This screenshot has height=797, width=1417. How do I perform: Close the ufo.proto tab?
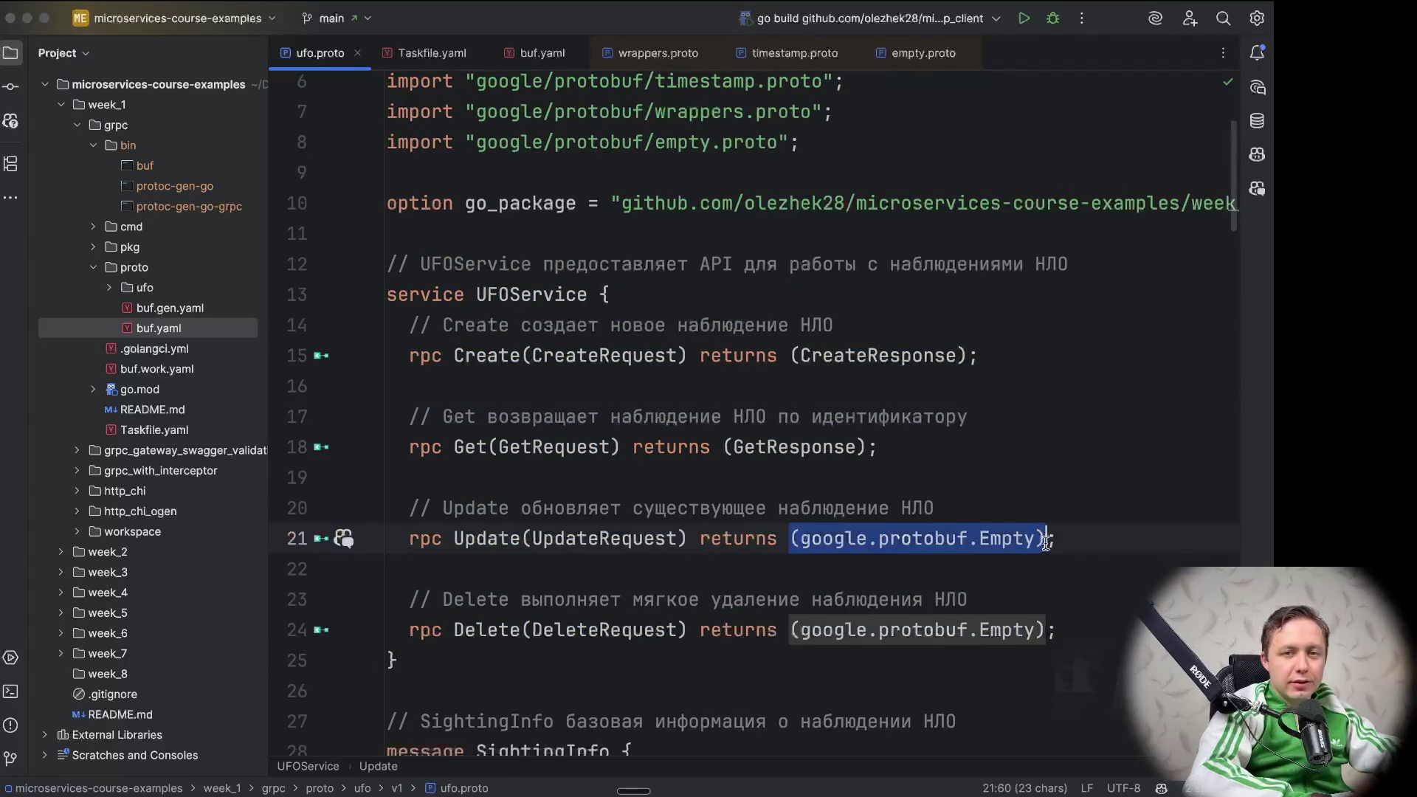coord(357,53)
